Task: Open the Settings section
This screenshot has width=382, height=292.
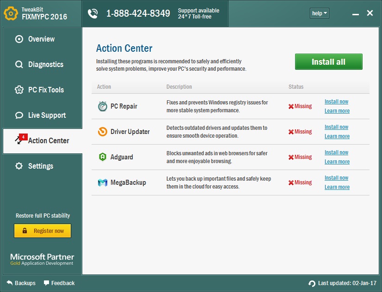Action: pos(40,166)
